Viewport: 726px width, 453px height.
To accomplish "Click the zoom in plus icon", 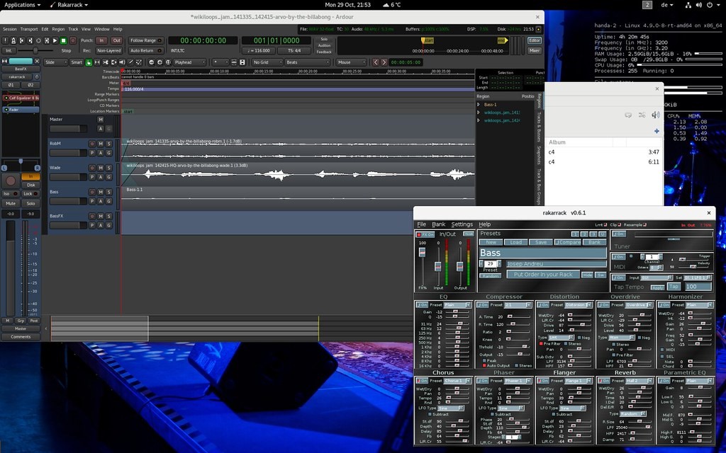I will coord(160,62).
